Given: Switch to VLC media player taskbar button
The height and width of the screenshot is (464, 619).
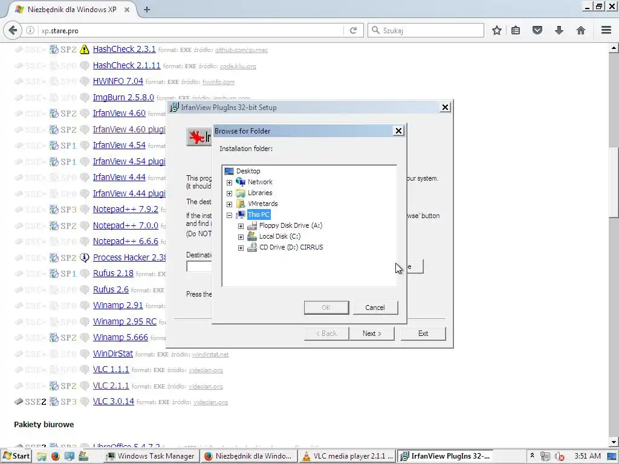Looking at the screenshot, I should click(x=347, y=456).
